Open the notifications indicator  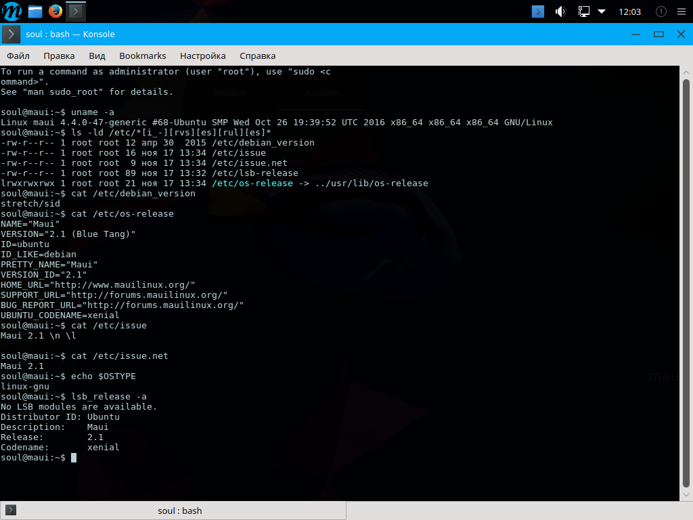661,12
